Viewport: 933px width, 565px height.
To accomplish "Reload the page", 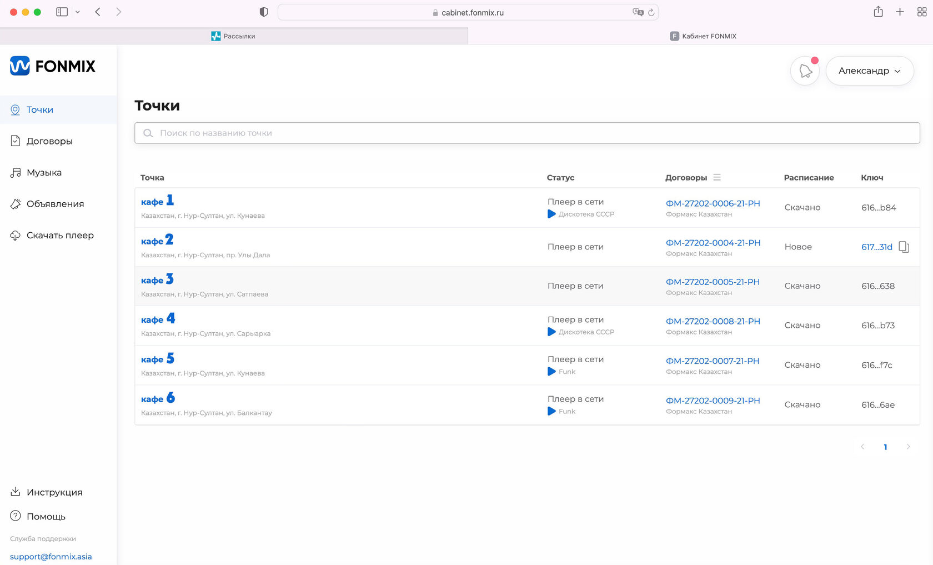I will 651,12.
